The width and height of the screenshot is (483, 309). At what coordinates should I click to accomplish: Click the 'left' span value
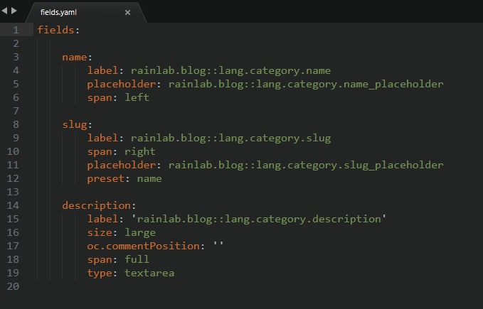tap(137, 97)
